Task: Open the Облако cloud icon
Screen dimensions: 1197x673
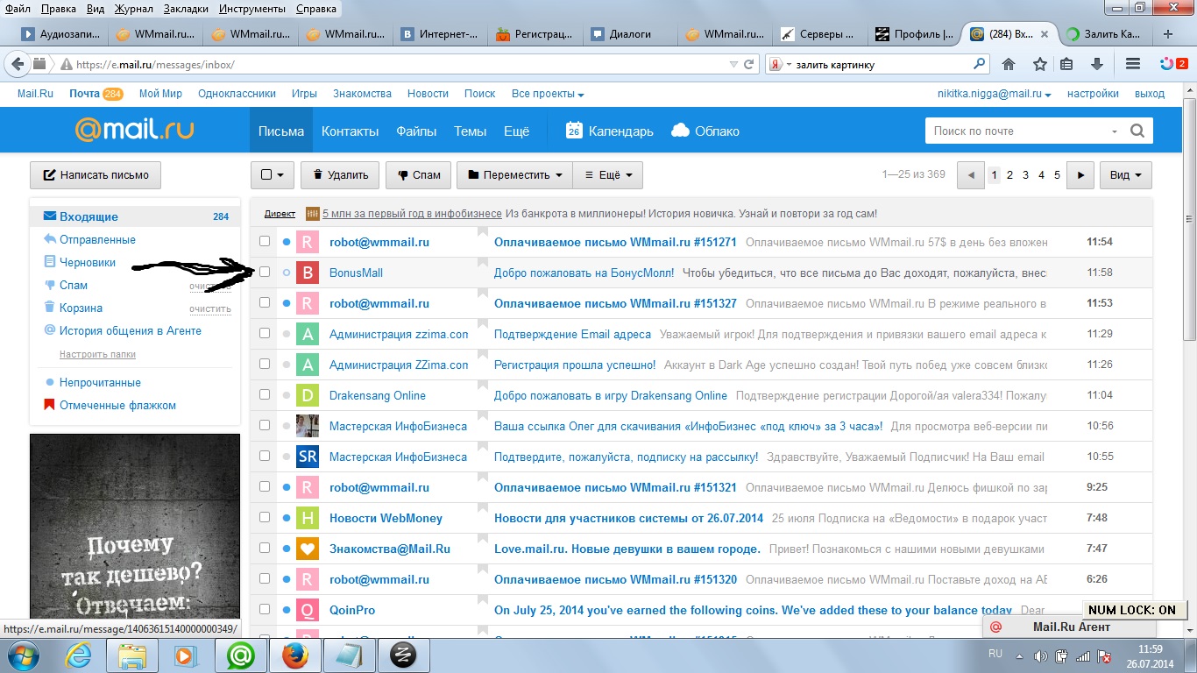Action: pos(680,131)
